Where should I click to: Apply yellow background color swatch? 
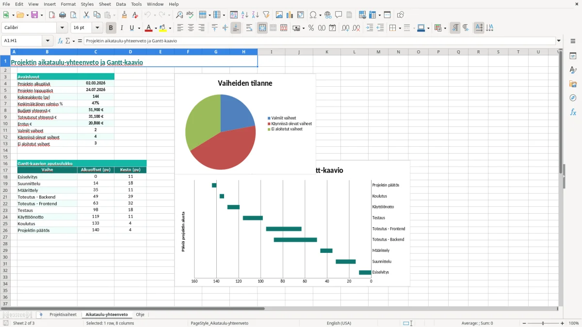(163, 28)
